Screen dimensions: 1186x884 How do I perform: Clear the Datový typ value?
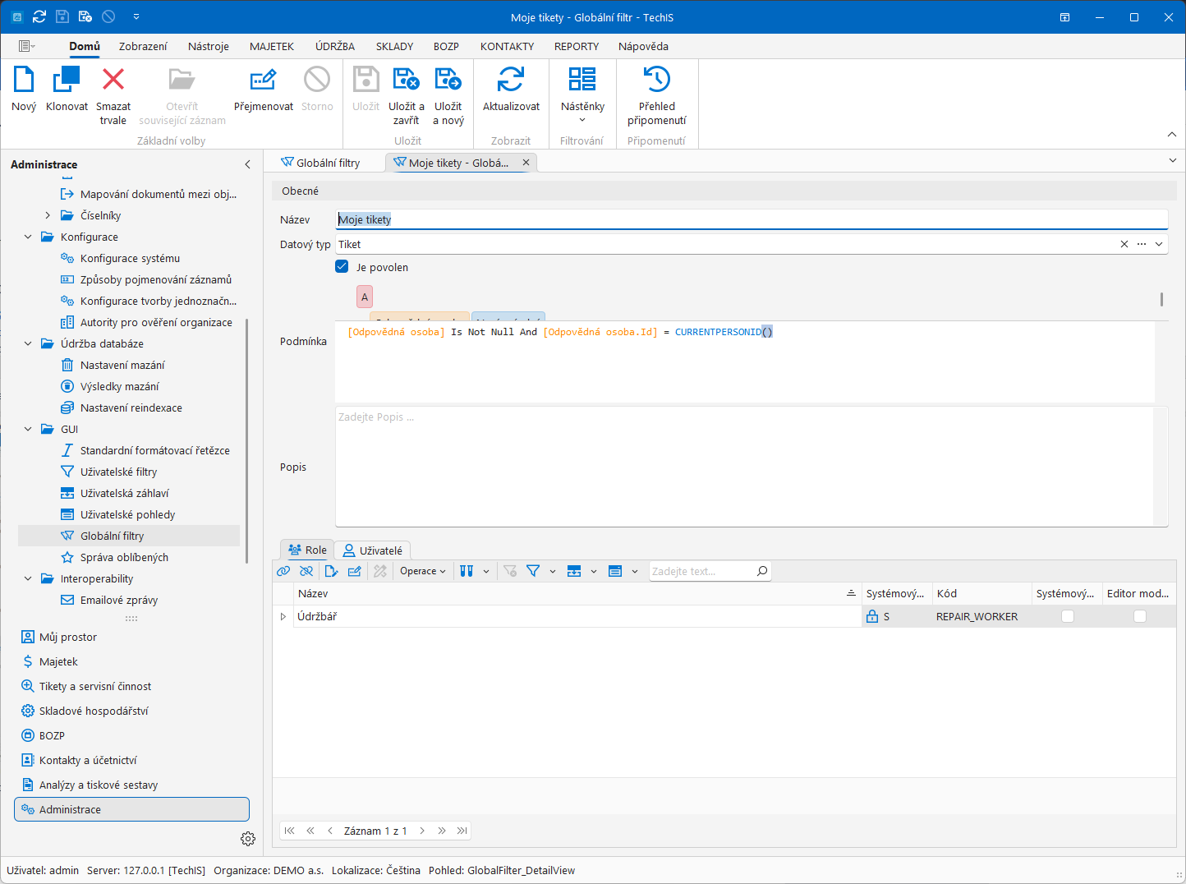point(1124,244)
